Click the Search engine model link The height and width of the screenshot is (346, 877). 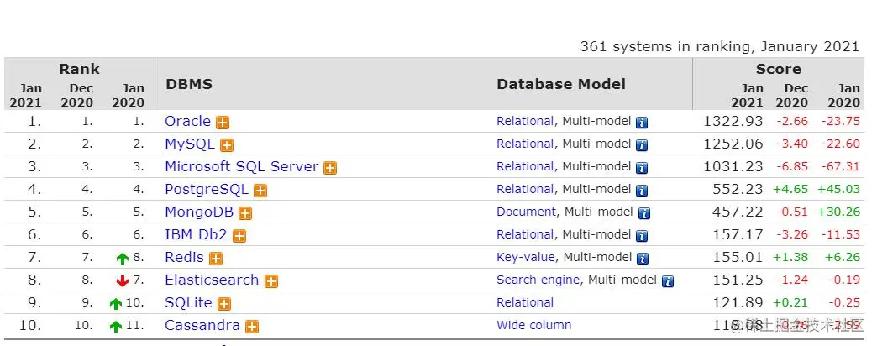(x=538, y=280)
